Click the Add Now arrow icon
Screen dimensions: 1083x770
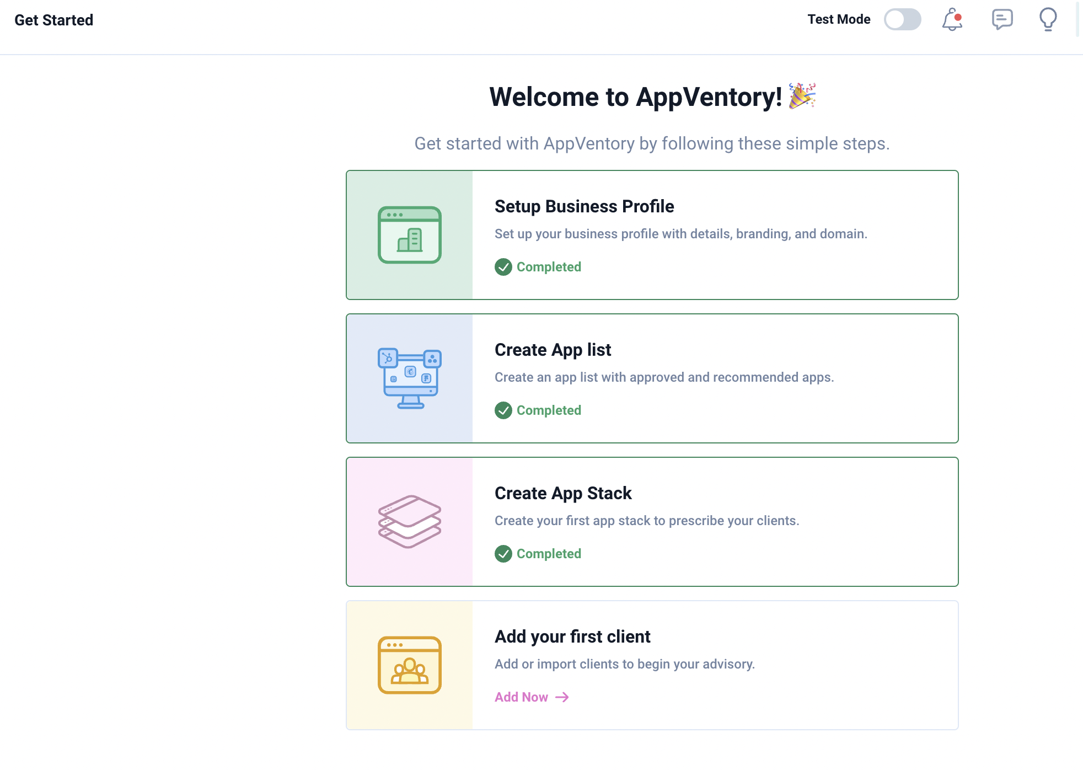pyautogui.click(x=562, y=697)
